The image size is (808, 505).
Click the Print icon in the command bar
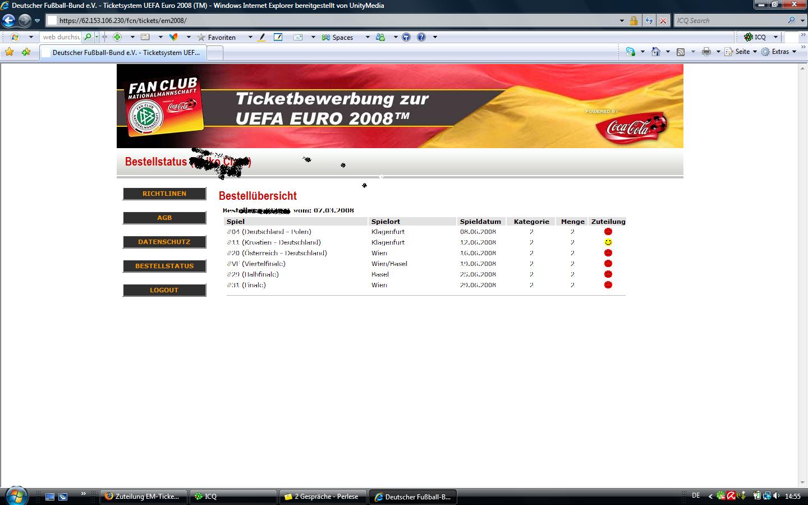(x=706, y=52)
